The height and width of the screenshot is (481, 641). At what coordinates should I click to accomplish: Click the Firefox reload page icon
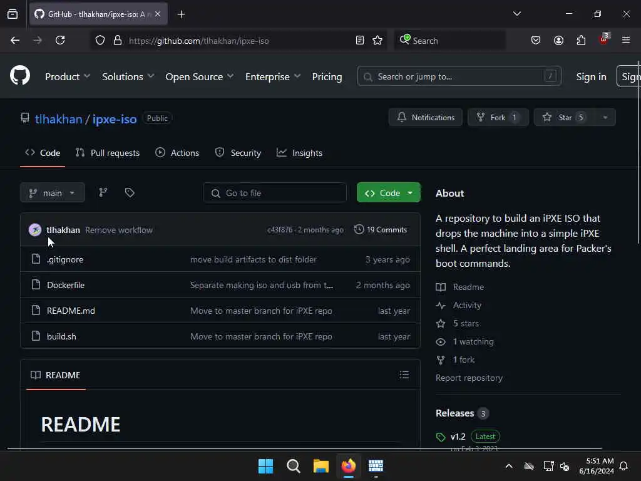(x=60, y=41)
